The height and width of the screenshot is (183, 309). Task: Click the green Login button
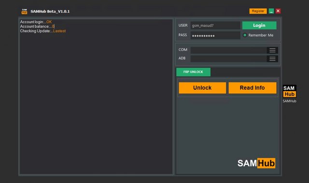(259, 25)
